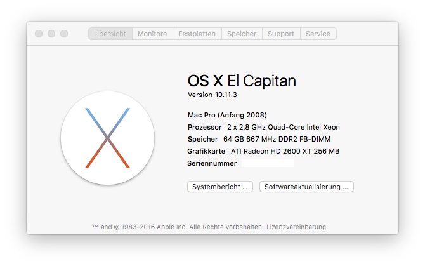
Task: Click the OS X El Capitan logo
Action: 107,138
